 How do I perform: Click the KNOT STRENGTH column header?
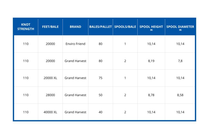click(26, 27)
